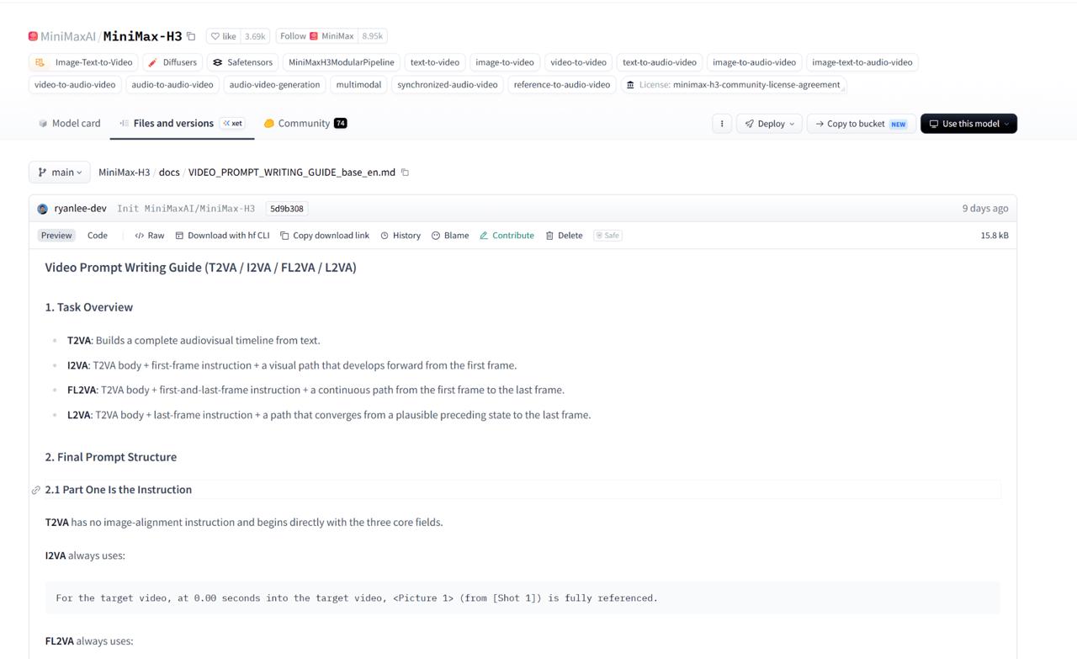Switch to Preview view of the file

56,236
